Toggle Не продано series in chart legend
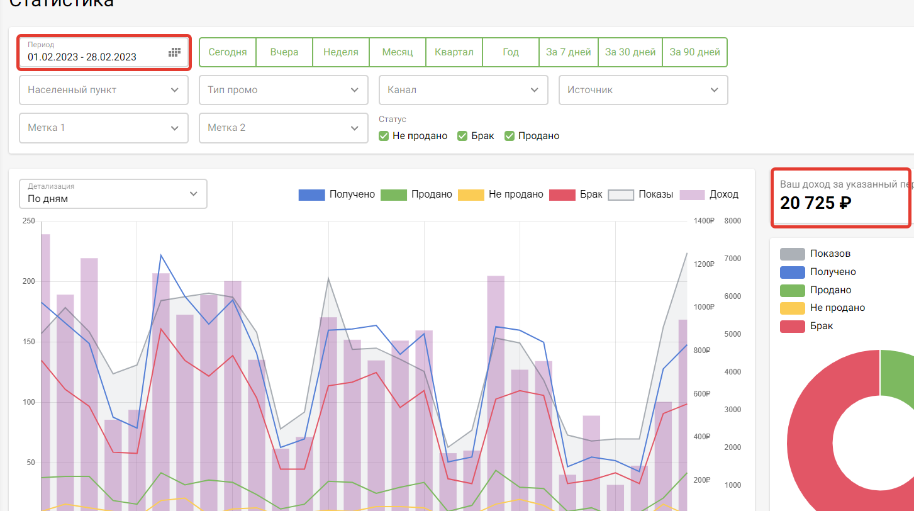The image size is (914, 511). tap(501, 194)
